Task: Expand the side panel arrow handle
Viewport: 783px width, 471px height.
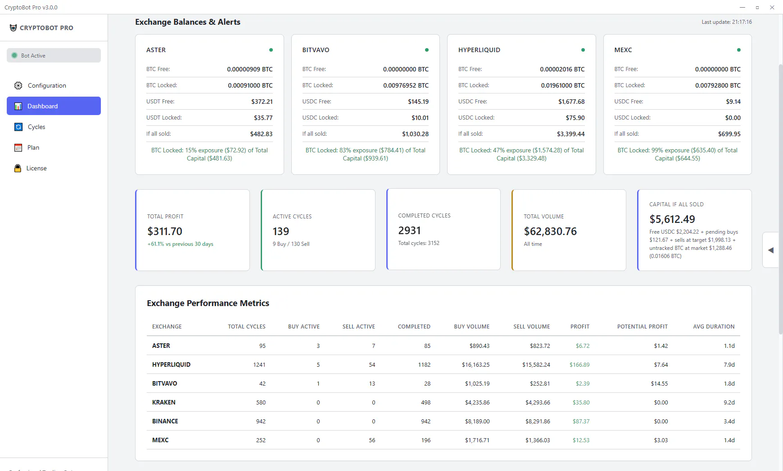Action: [x=771, y=250]
